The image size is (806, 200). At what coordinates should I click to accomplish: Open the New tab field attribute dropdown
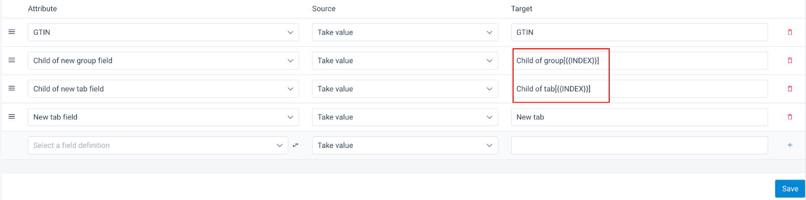[x=163, y=117]
